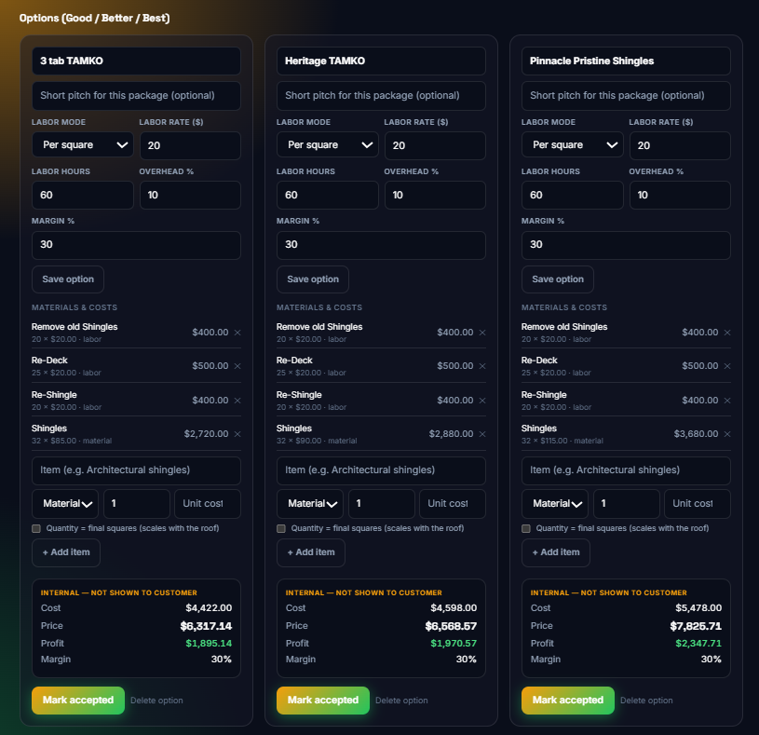Delete the 3 tab TAMKO option

(156, 701)
